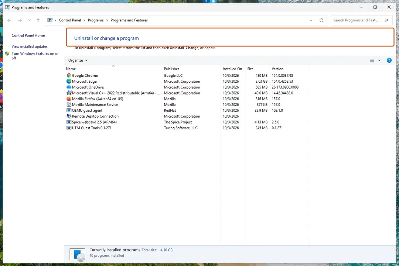
Task: Expand the address bar history dropdown
Action: (x=311, y=20)
